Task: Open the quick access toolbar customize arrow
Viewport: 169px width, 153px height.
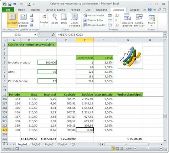Action: tap(34, 4)
